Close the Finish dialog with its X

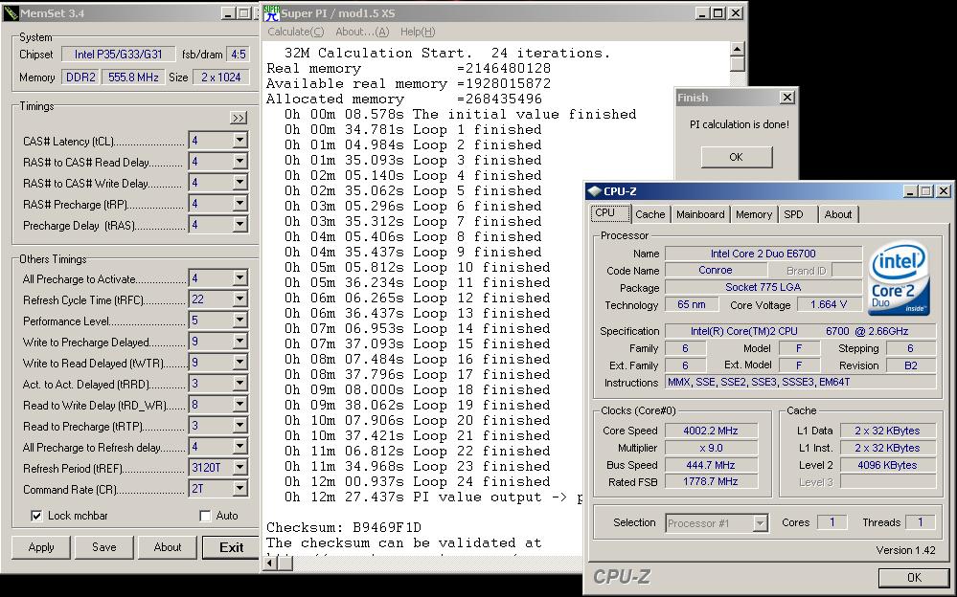tap(787, 97)
